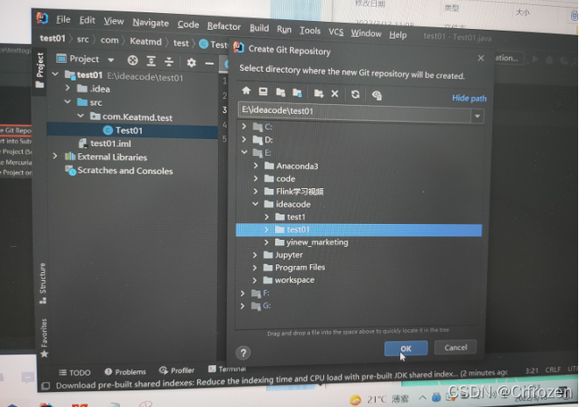Click the Project directory icon in dialog toolbar
Viewport: 586px width, 407px height.
coord(280,92)
